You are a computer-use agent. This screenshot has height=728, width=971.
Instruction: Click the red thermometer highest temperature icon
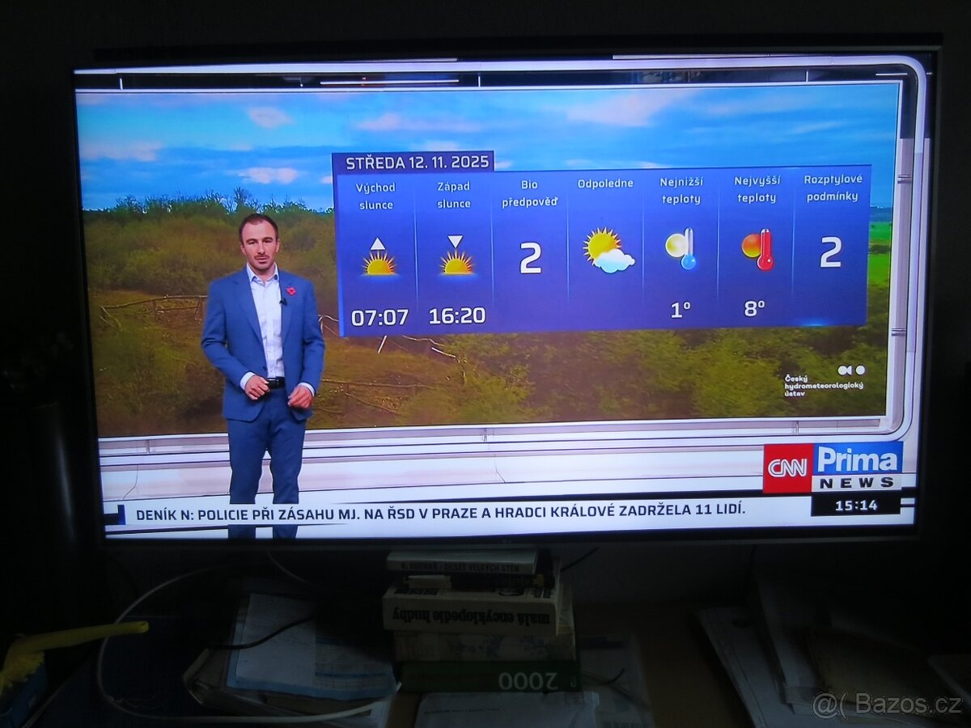coord(757,249)
